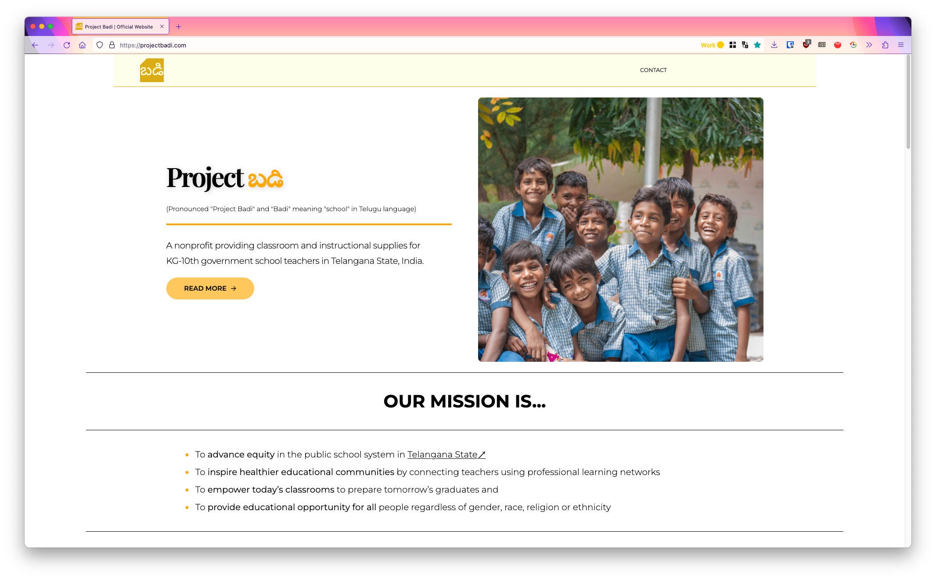The width and height of the screenshot is (936, 580).
Task: Click the Firefox home icon
Action: [82, 45]
